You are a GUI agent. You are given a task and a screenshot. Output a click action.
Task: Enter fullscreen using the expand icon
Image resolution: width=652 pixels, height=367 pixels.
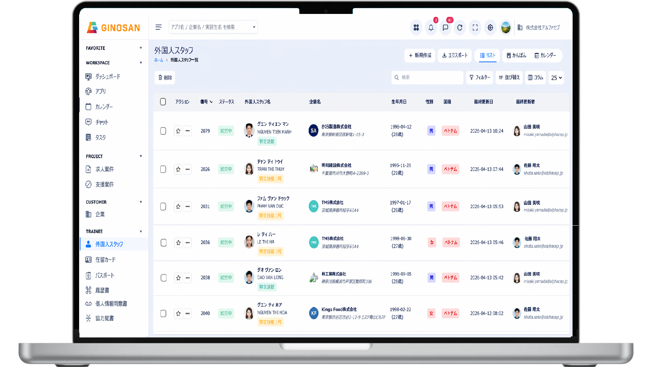coord(475,28)
